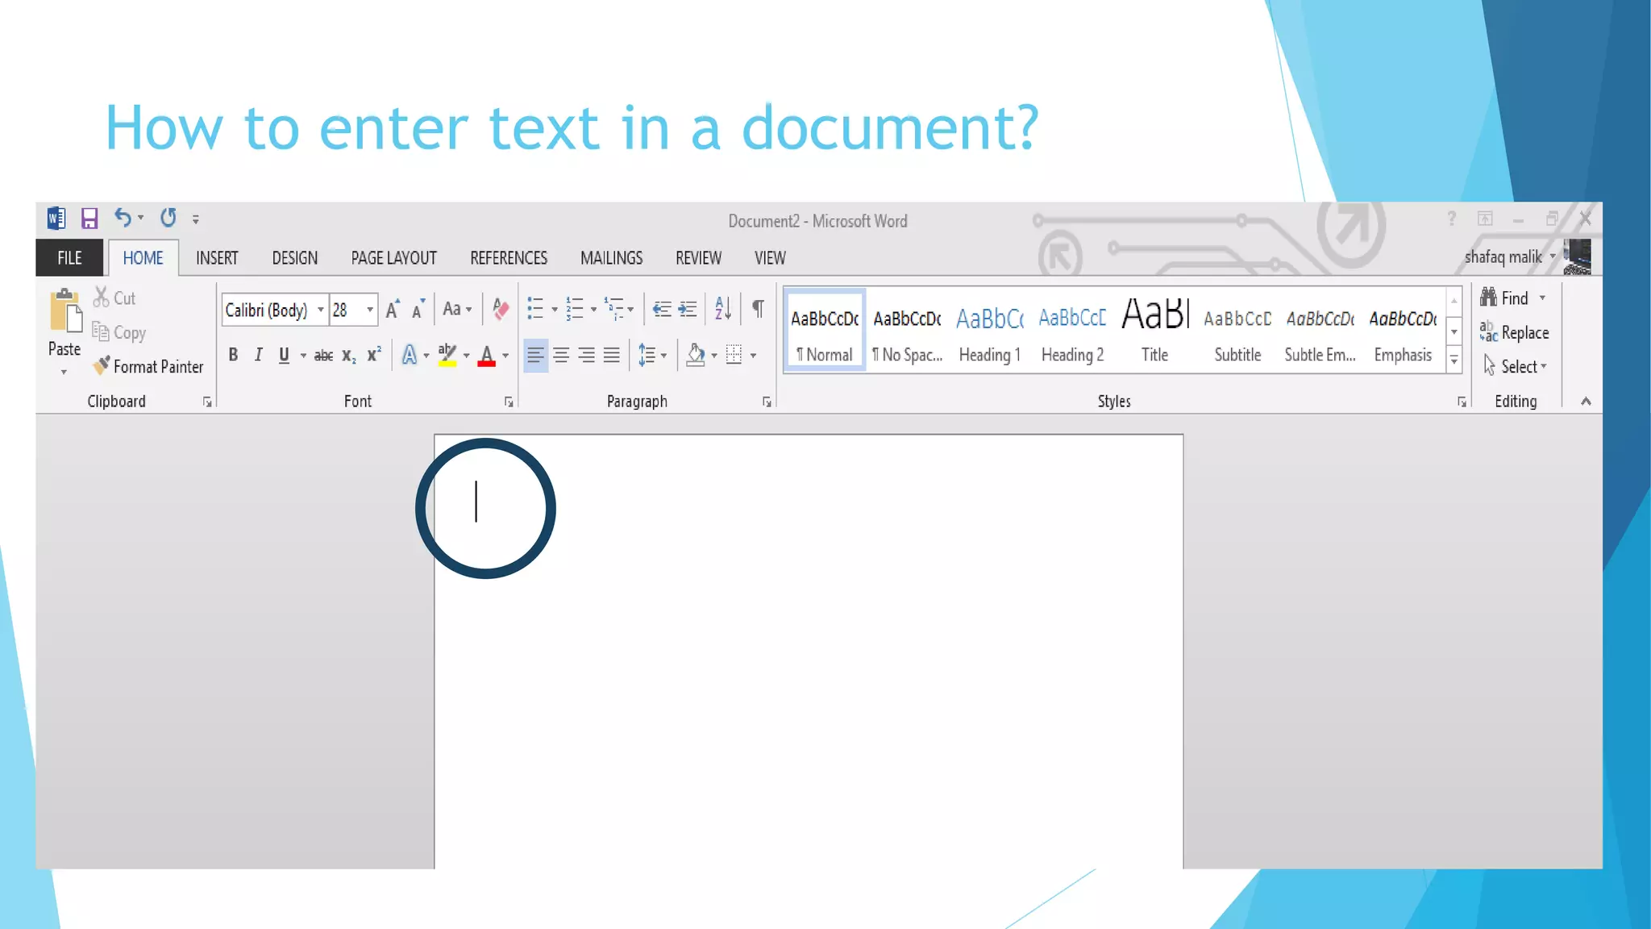This screenshot has width=1651, height=929.
Task: Click the Clear Formatting eraser icon
Action: pyautogui.click(x=501, y=310)
